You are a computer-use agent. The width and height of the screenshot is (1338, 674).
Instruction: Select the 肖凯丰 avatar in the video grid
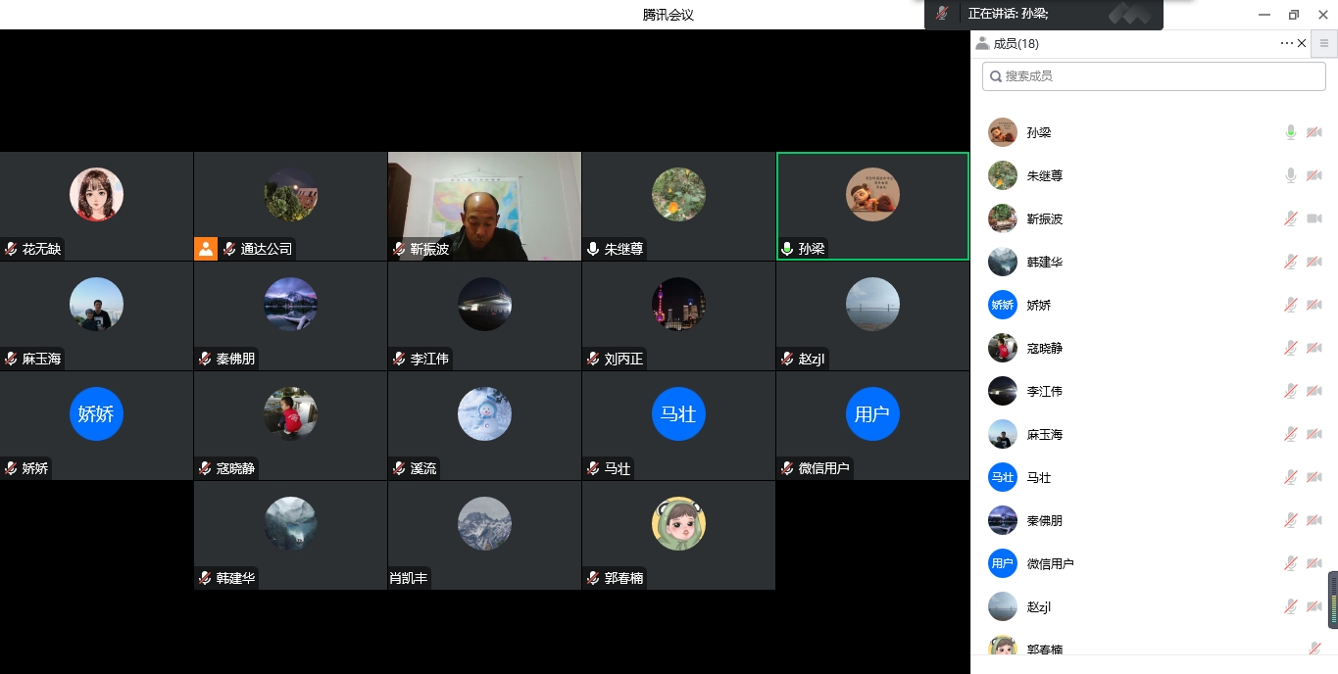pyautogui.click(x=484, y=523)
